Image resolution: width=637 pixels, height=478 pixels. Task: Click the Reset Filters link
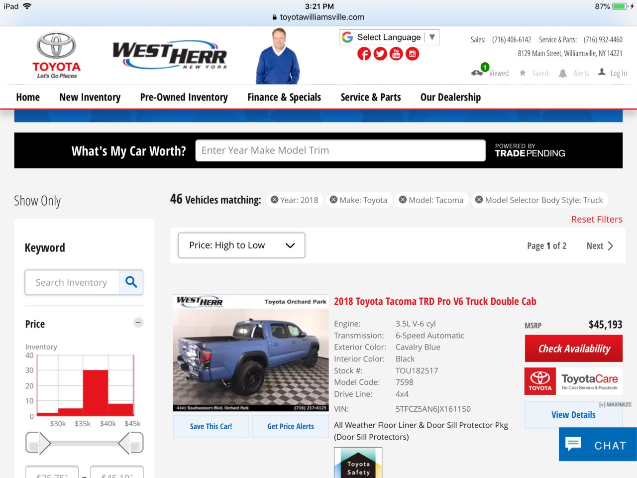[597, 219]
